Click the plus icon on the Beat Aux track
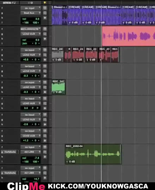The image size is (155, 190). pyautogui.click(x=45, y=18)
